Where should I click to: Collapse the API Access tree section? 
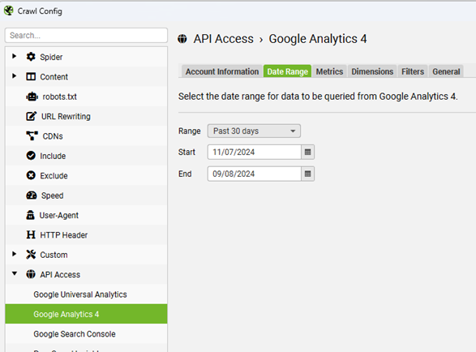point(15,273)
